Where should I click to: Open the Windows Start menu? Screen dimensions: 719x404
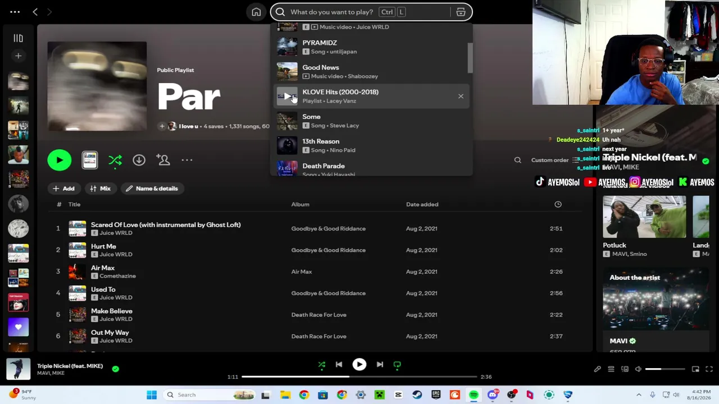tap(152, 395)
